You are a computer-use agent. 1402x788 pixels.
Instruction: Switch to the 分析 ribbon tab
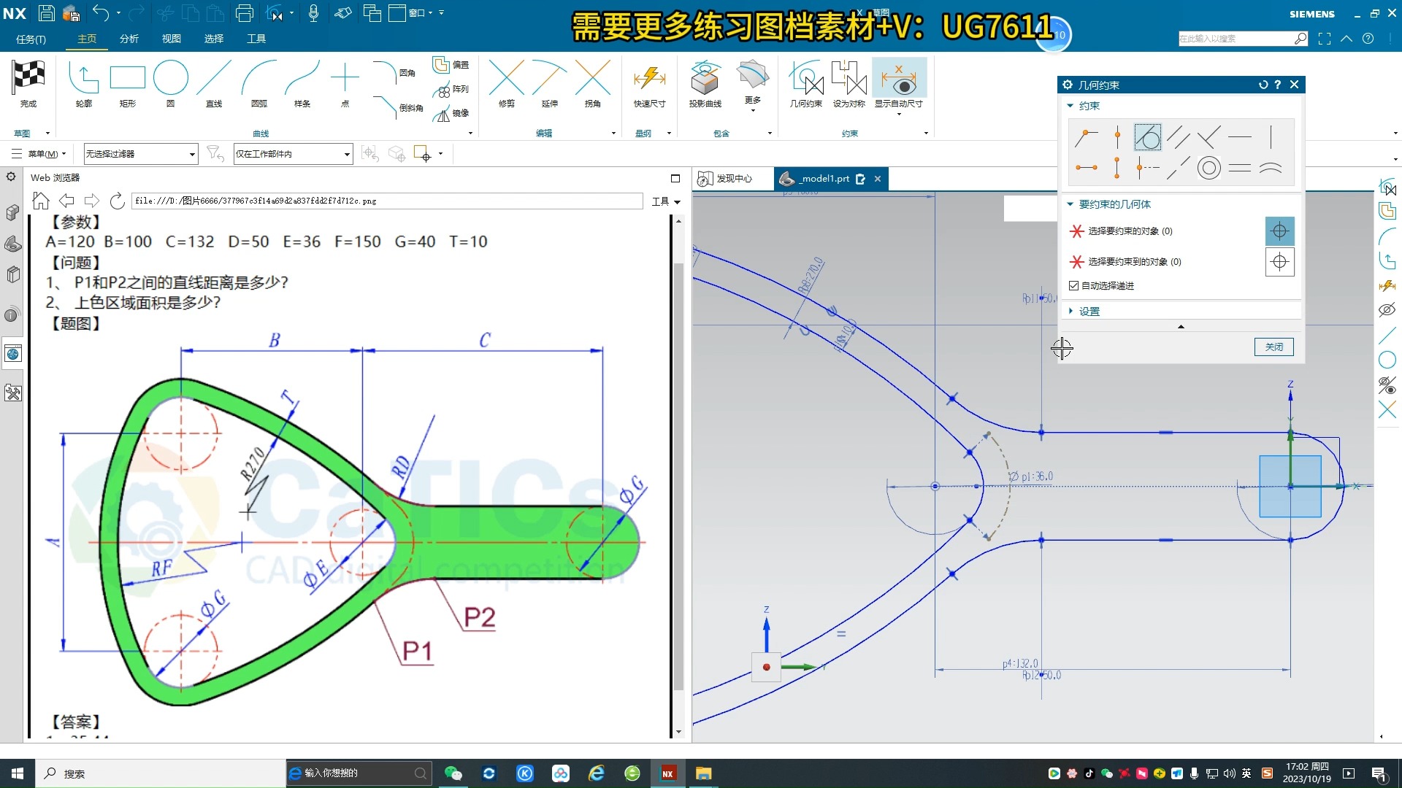[129, 39]
